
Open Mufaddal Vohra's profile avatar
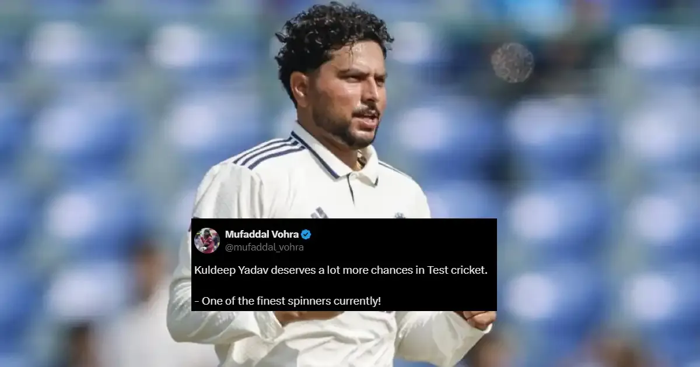point(207,240)
